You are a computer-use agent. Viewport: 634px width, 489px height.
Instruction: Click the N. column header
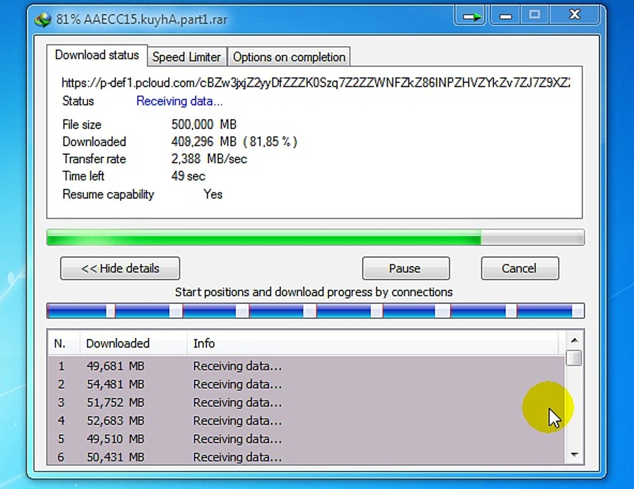(x=64, y=344)
